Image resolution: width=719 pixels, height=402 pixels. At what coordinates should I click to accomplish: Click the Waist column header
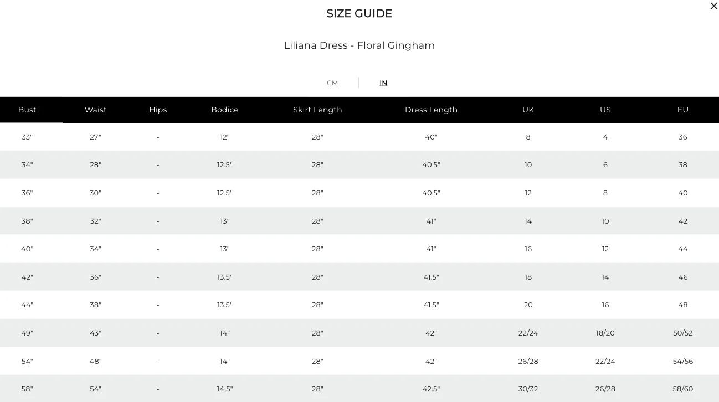[x=95, y=110]
